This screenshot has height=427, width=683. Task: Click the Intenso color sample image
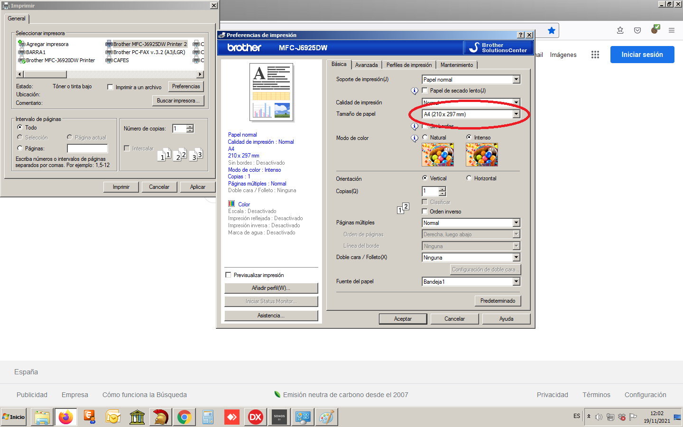pyautogui.click(x=482, y=155)
